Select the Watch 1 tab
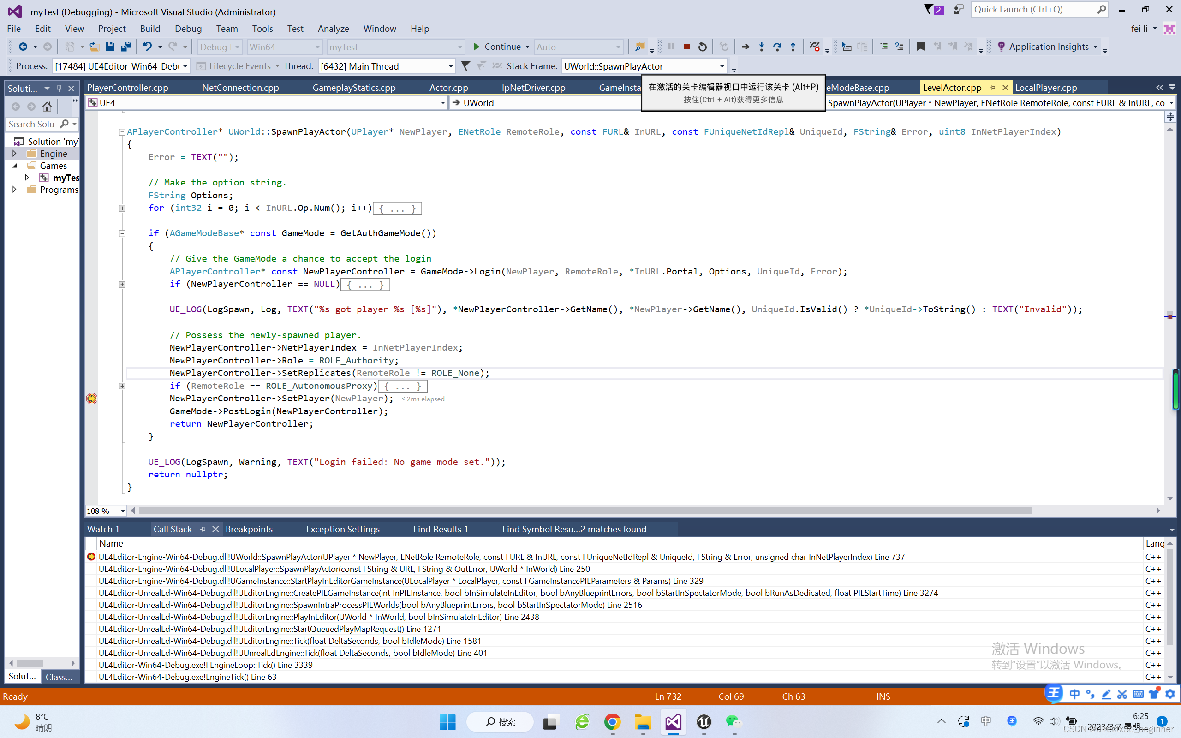This screenshot has width=1181, height=738. tap(104, 529)
